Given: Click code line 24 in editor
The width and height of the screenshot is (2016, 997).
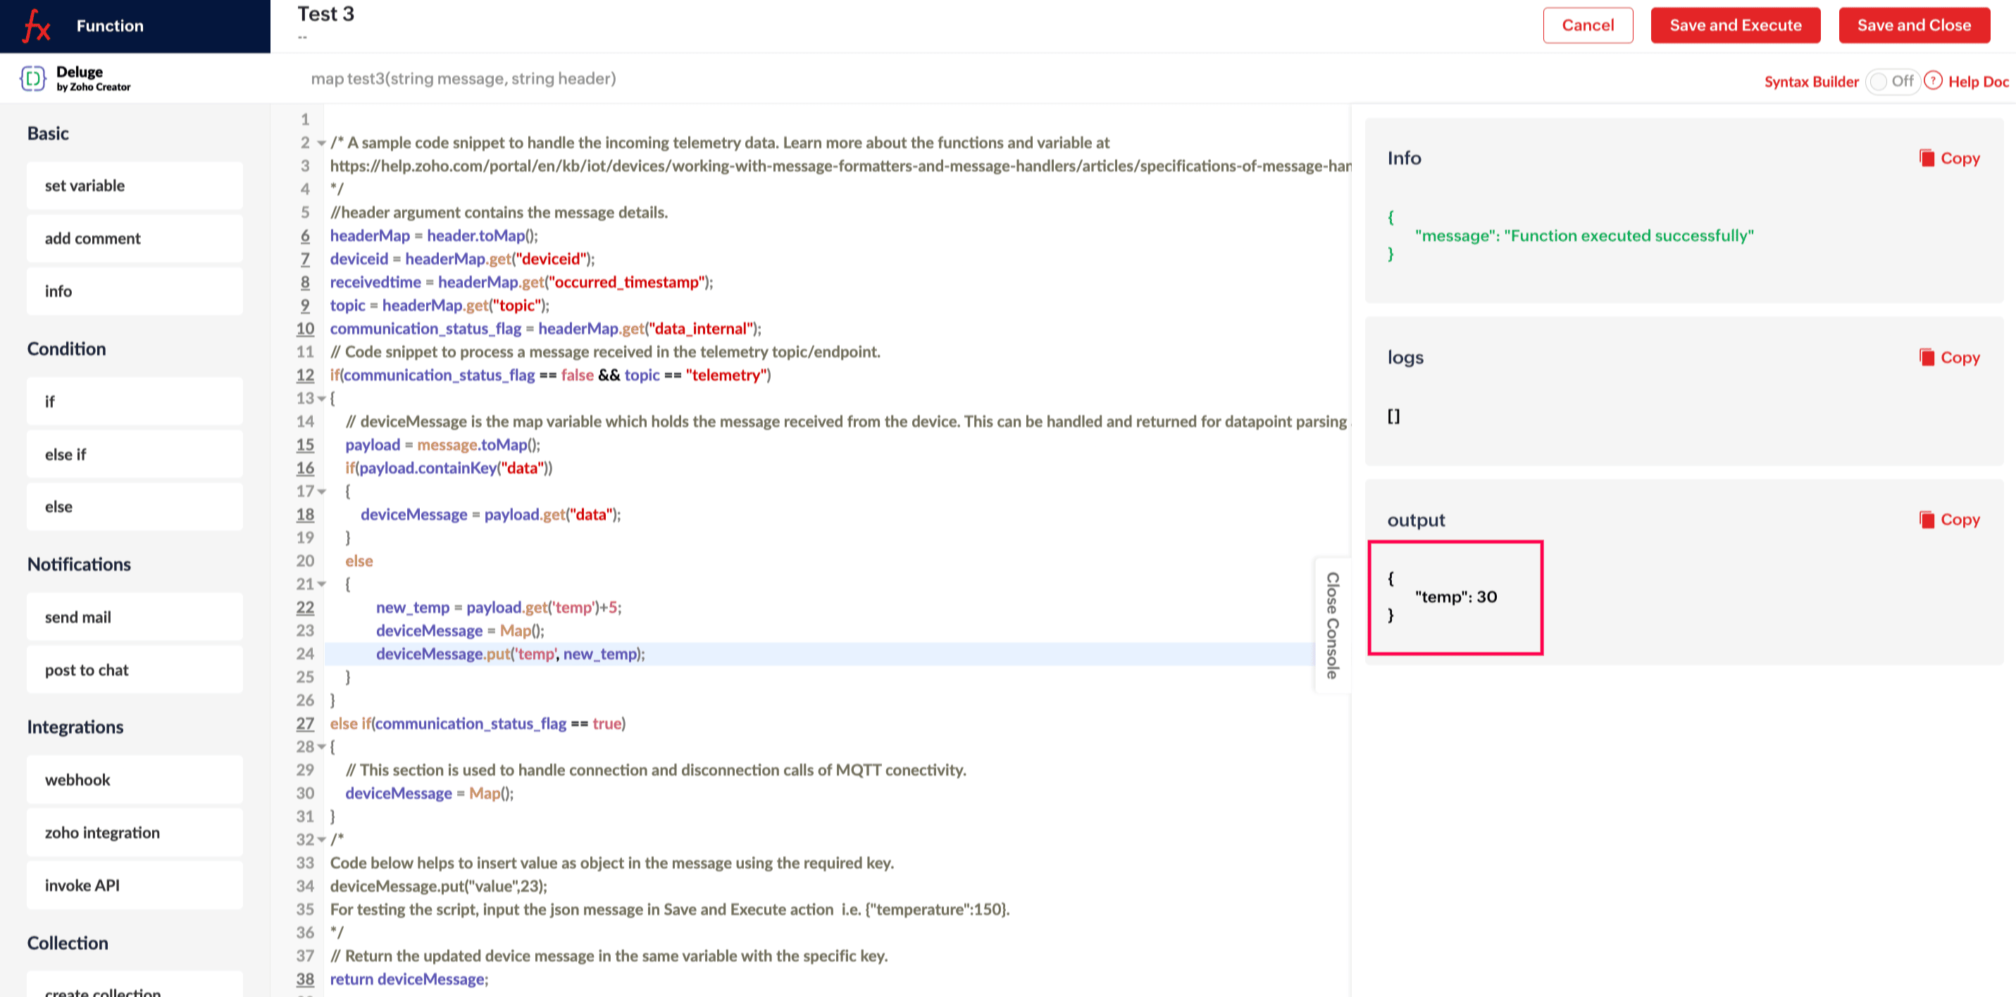Looking at the screenshot, I should coord(783,654).
